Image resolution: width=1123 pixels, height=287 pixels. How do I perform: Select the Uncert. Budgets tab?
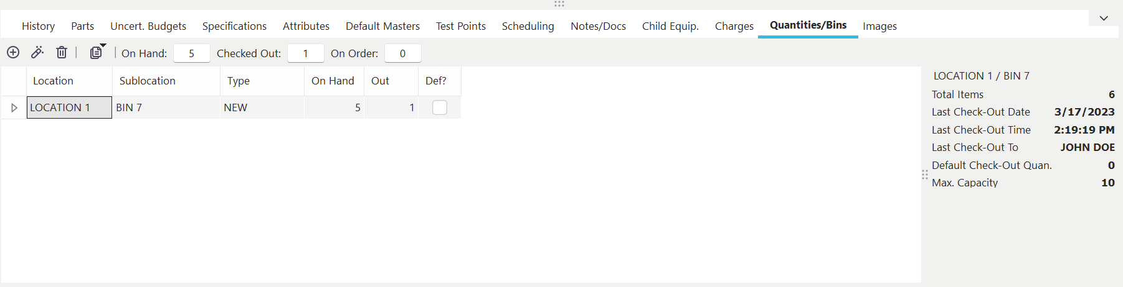coord(148,26)
